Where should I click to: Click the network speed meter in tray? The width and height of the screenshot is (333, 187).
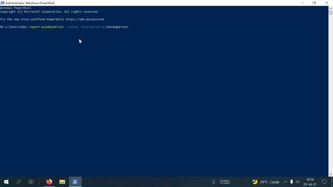click(222, 182)
